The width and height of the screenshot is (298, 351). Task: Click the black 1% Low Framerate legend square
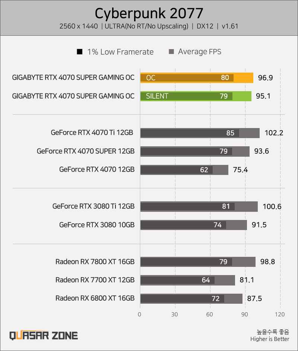point(80,52)
